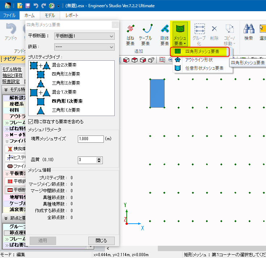Click the zoom-to-fit magnifier icon
This screenshot has width=266, height=258.
pos(162,60)
